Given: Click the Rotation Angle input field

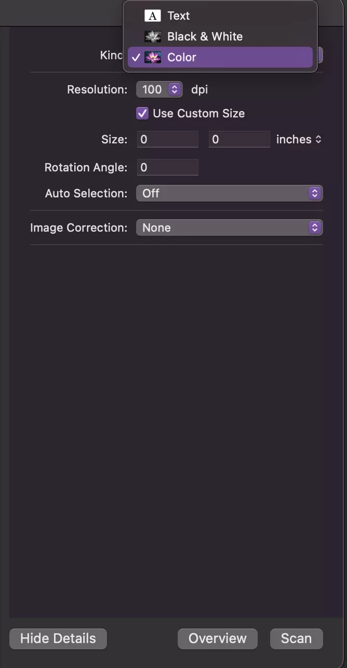Looking at the screenshot, I should pyautogui.click(x=167, y=167).
